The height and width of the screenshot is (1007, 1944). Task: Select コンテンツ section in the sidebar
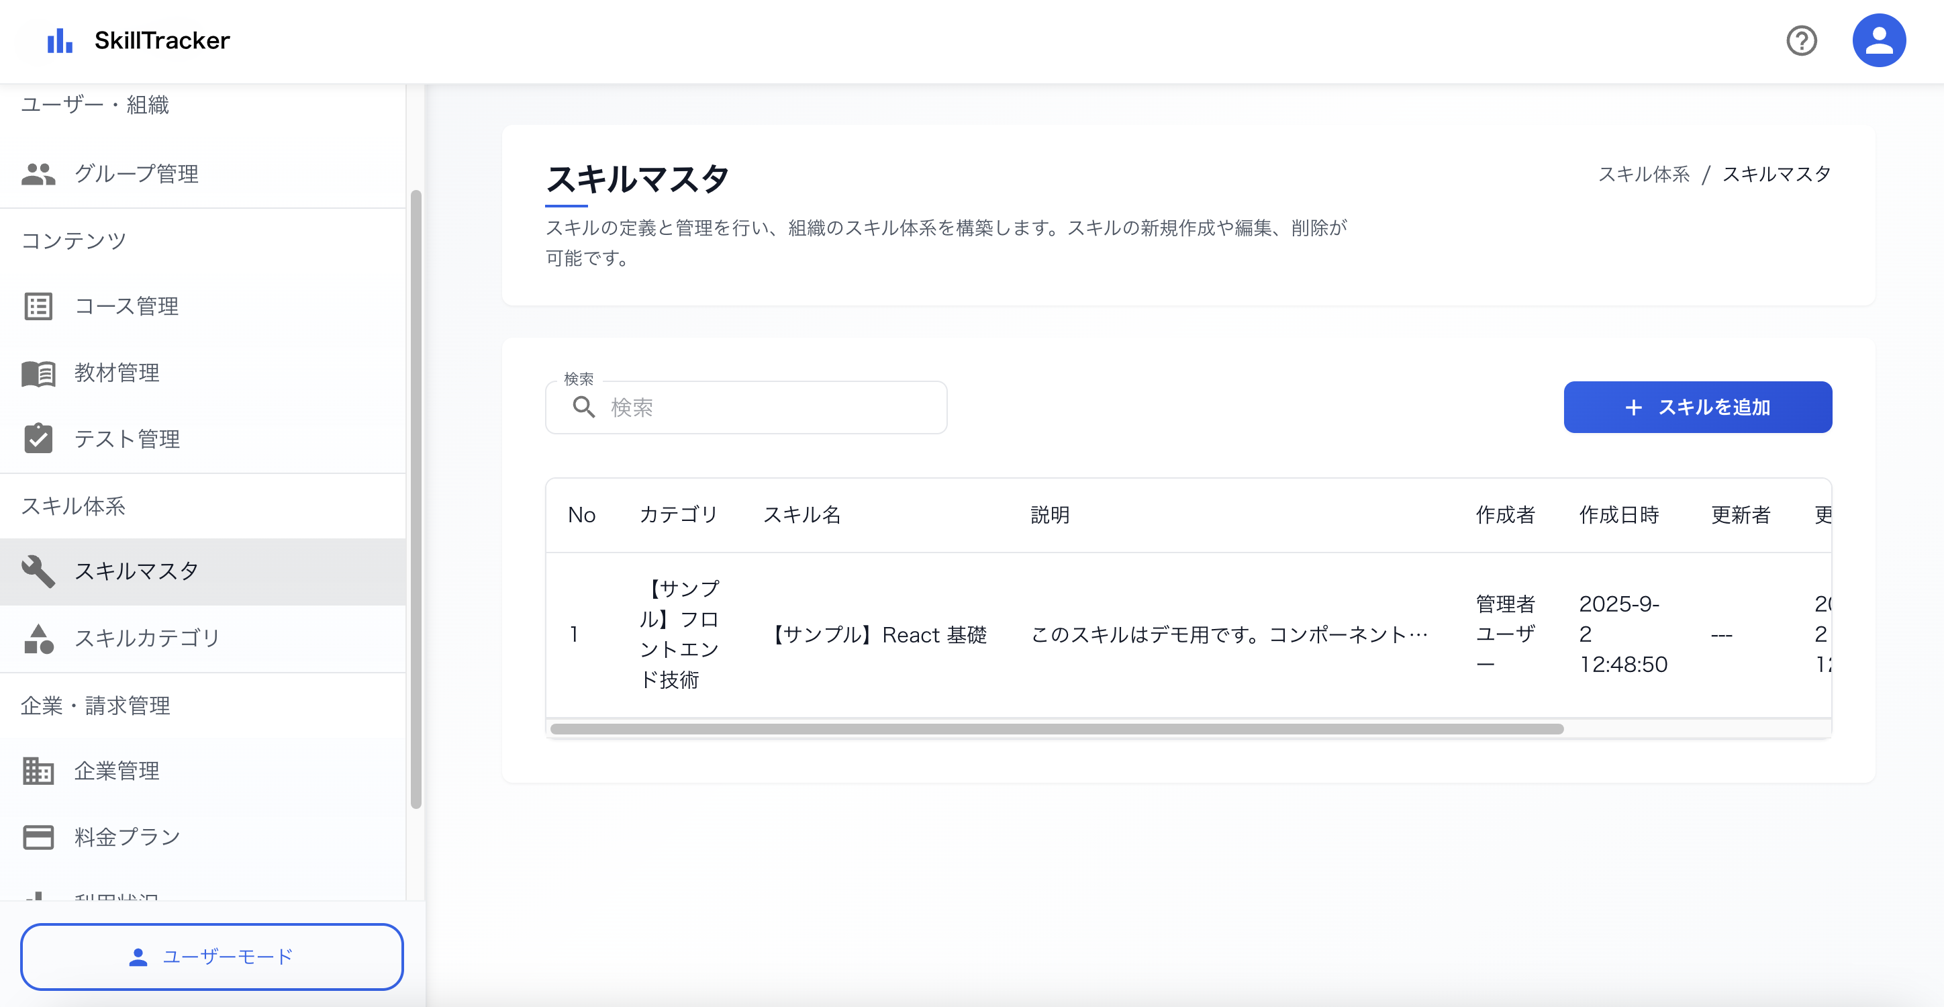(74, 240)
